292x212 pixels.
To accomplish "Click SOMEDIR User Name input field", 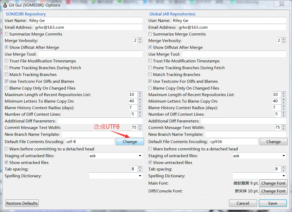I will (x=85, y=20).
